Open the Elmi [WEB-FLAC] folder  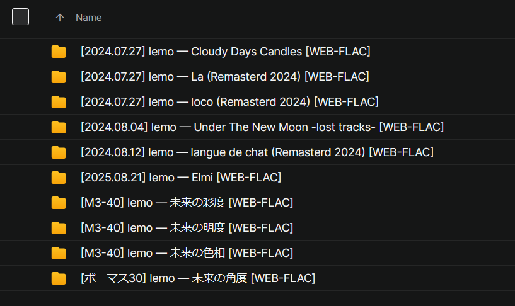pos(180,178)
